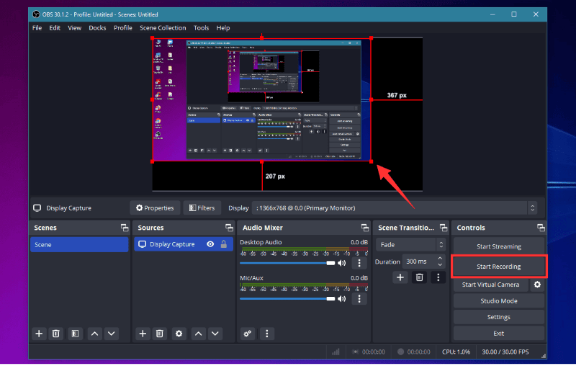The image size is (576, 366).
Task: Hide the Display Capture source with eye icon
Action: click(210, 244)
